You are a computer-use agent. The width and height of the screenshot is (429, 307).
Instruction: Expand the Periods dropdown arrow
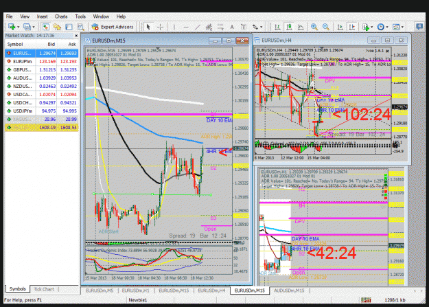coord(387,27)
